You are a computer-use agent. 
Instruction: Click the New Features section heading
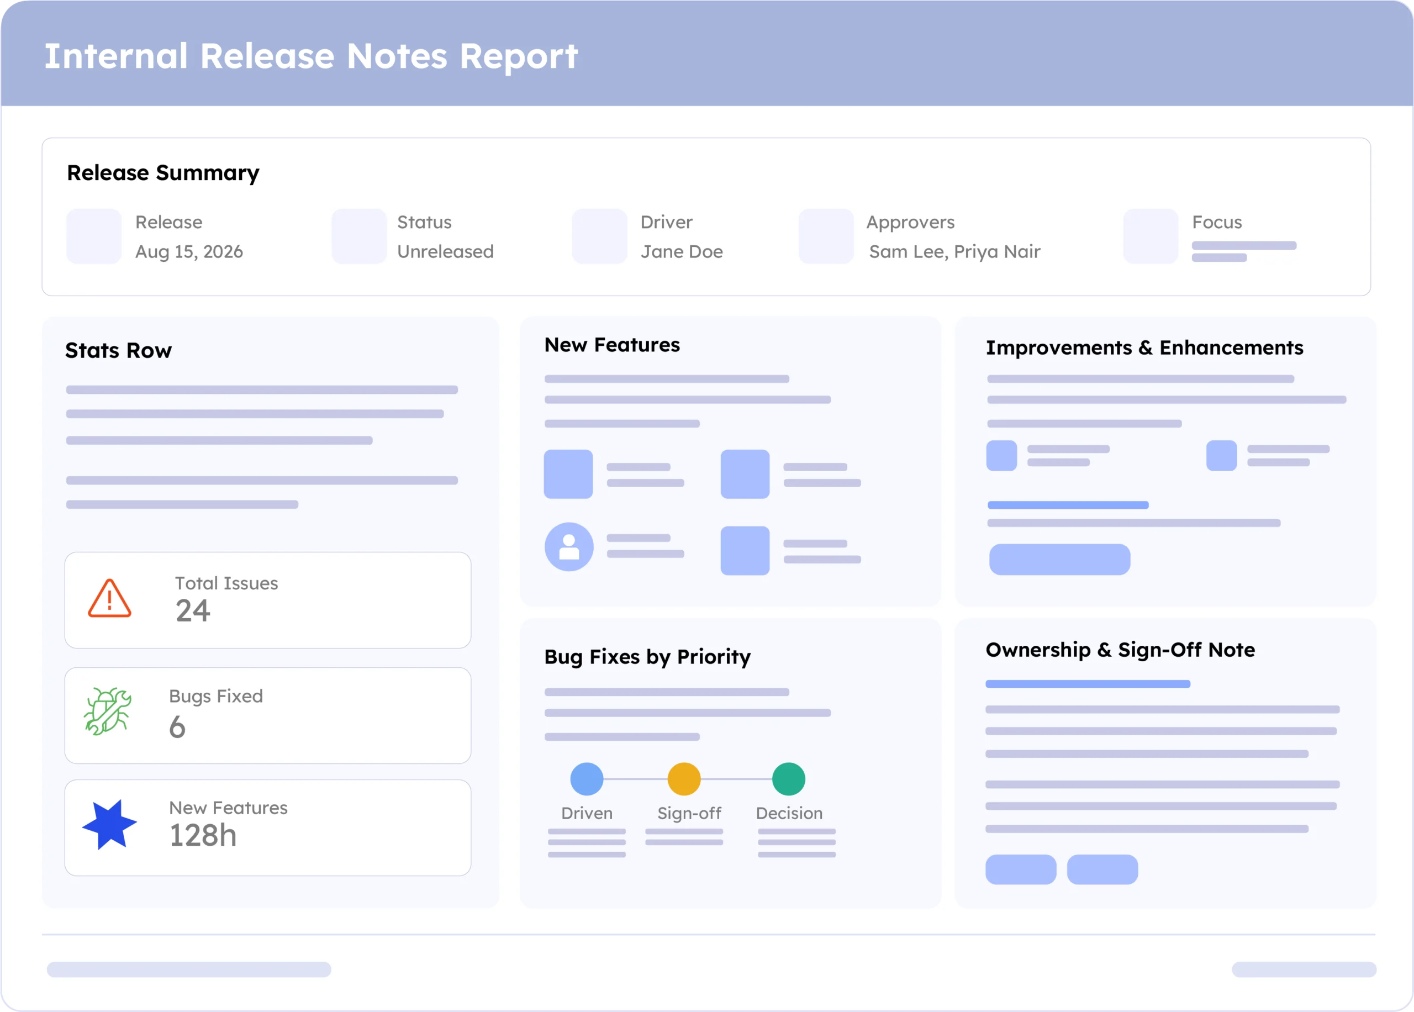click(x=611, y=345)
